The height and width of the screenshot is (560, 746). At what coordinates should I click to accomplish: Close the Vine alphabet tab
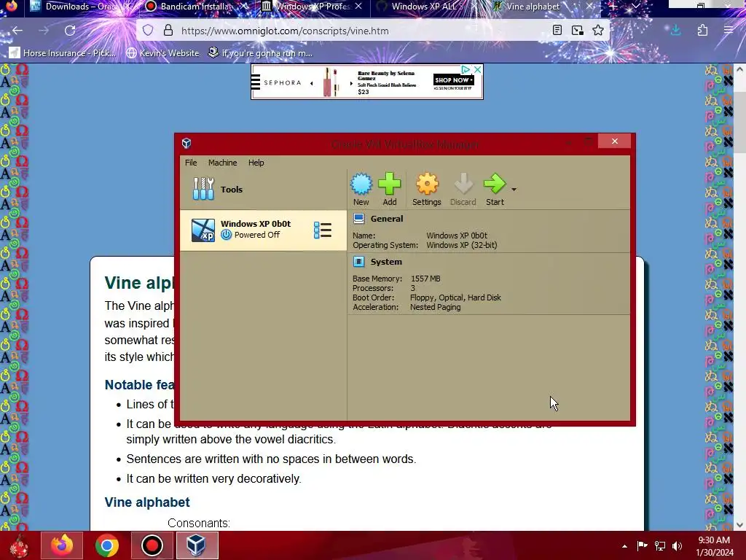point(589,6)
